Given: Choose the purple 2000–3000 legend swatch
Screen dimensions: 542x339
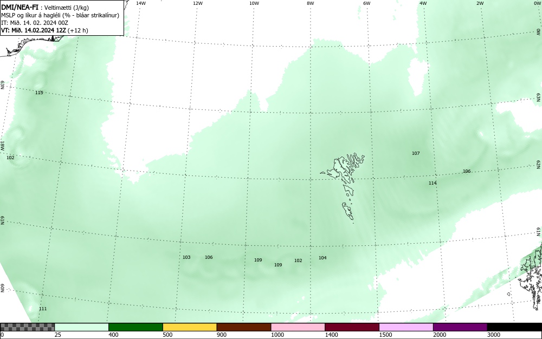Looking at the screenshot, I should click(x=460, y=327).
